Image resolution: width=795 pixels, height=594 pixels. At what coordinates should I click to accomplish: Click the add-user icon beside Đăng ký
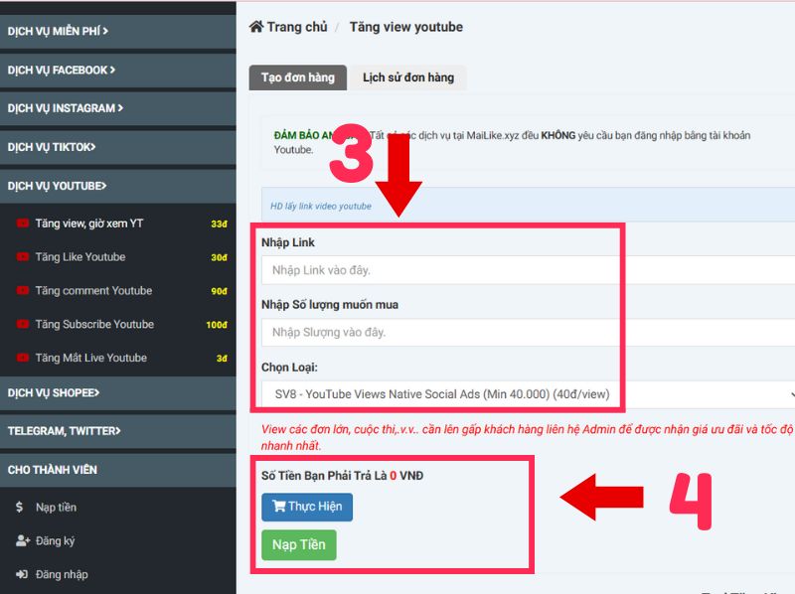pyautogui.click(x=22, y=540)
